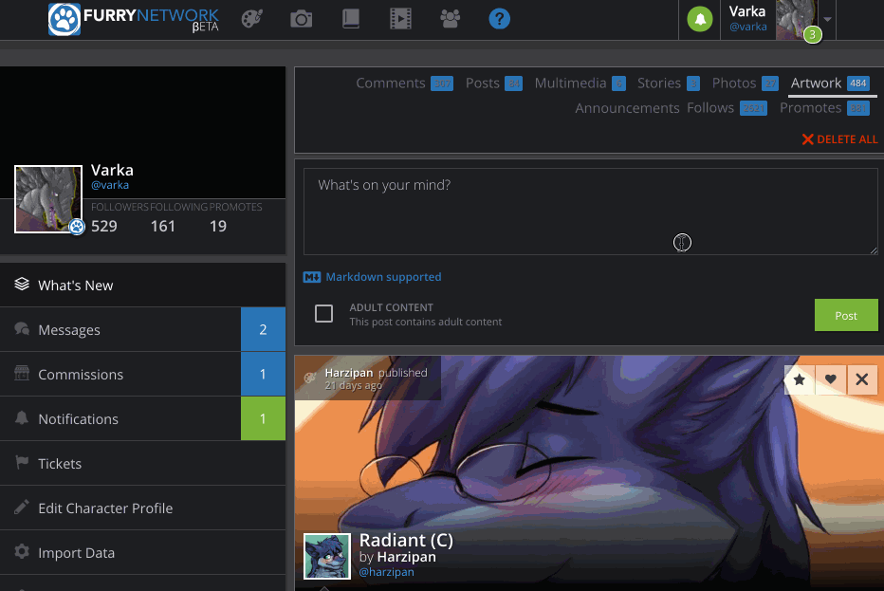Open the Artwork palette icon in top bar
884x591 pixels.
[x=251, y=19]
